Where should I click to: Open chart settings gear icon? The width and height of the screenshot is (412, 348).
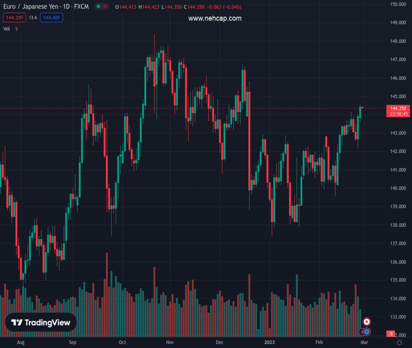[x=399, y=343]
